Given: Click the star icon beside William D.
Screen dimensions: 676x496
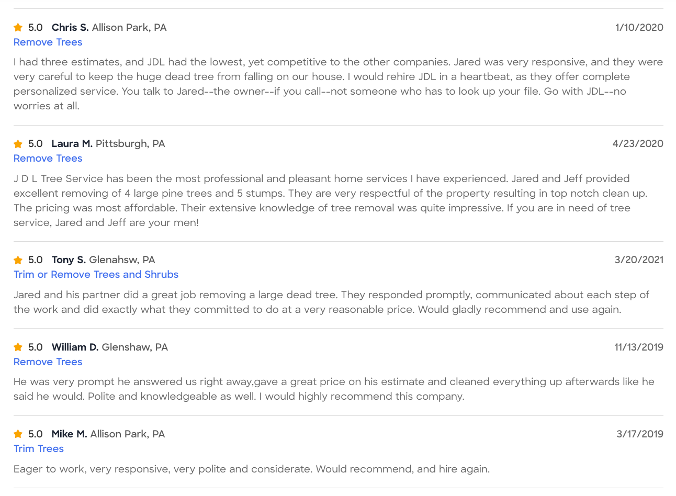Looking at the screenshot, I should point(18,347).
